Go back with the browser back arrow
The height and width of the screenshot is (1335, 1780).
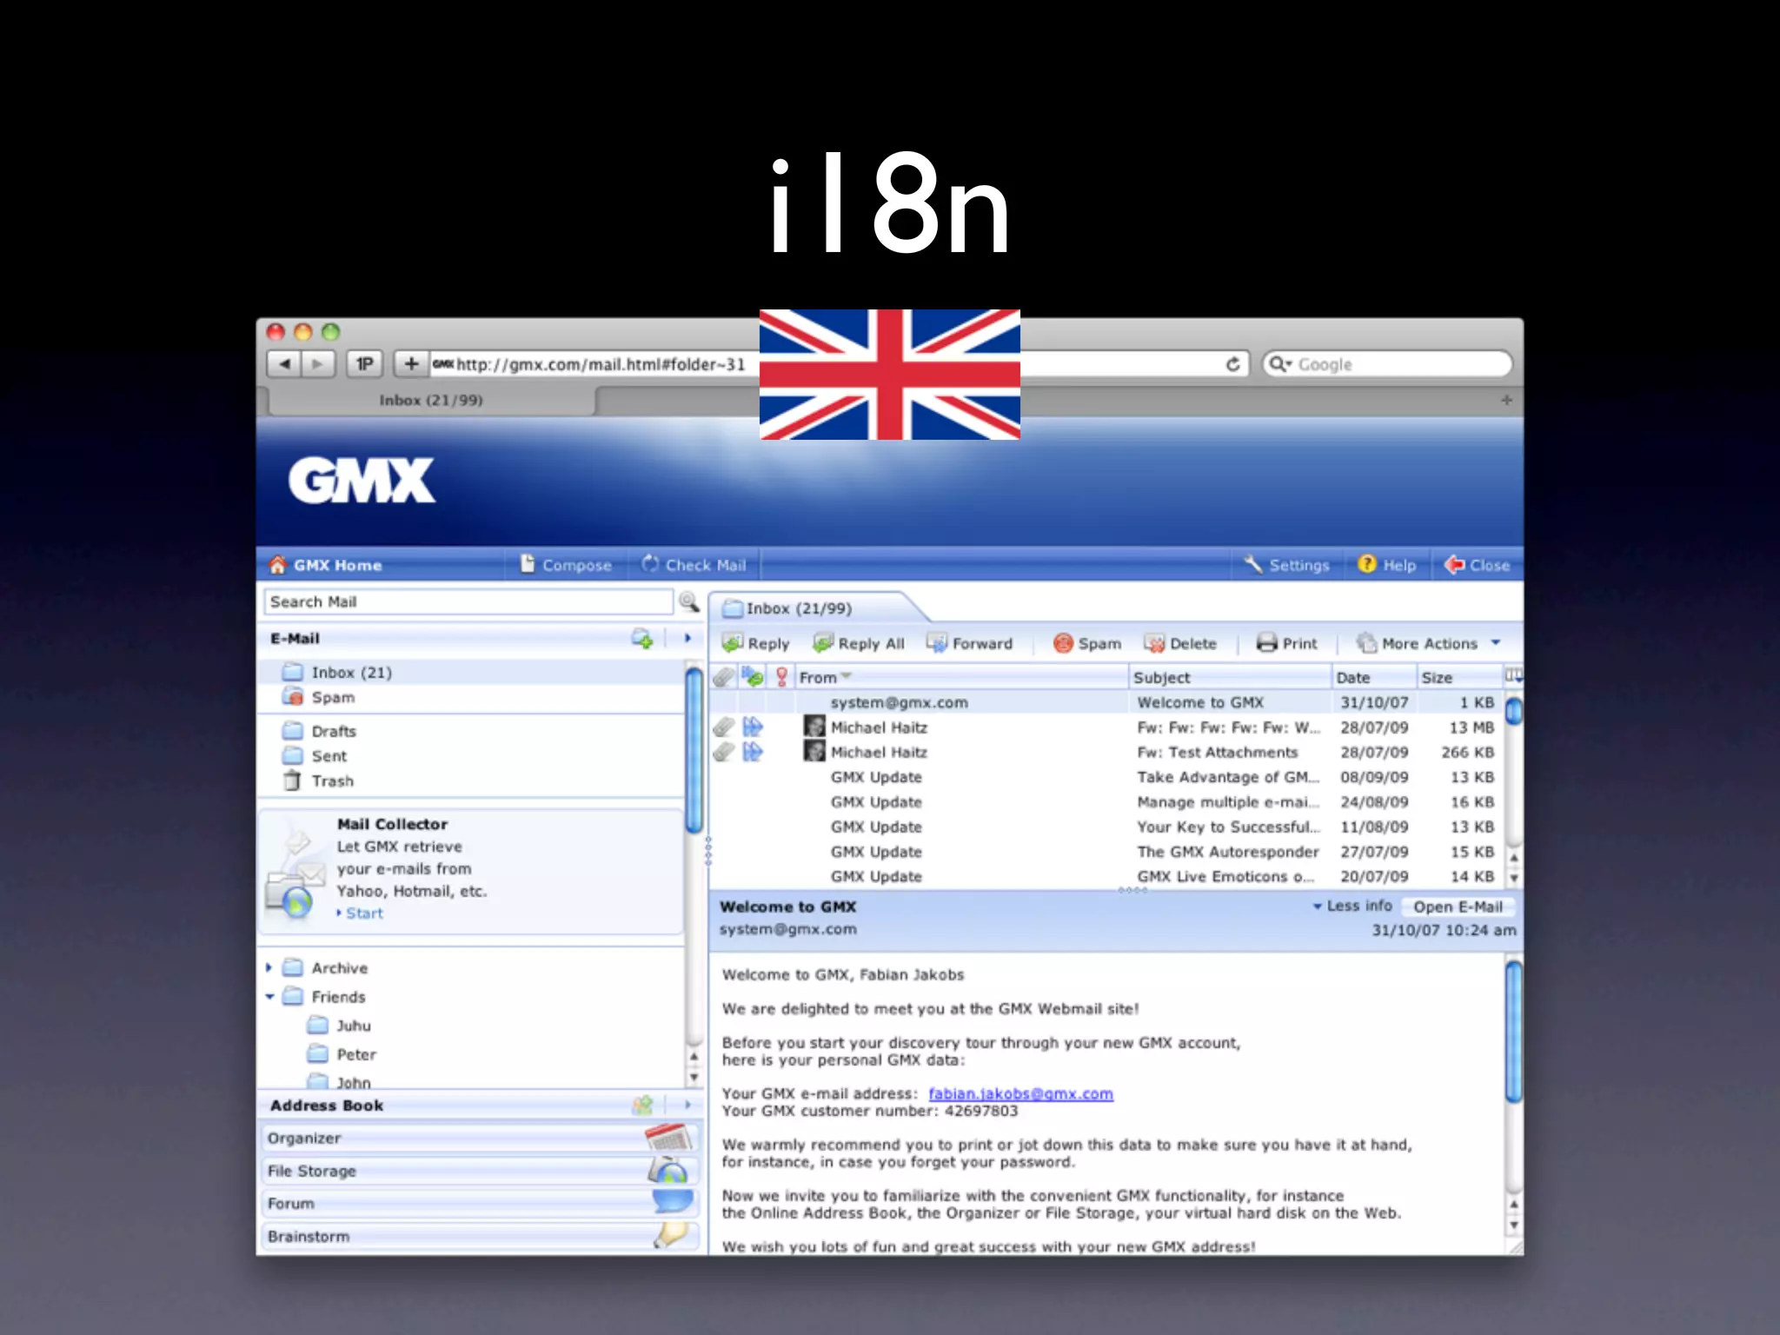pos(284,363)
